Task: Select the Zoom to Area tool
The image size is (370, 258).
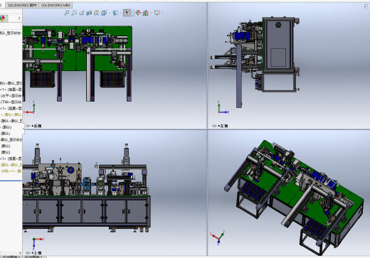Action: click(74, 13)
